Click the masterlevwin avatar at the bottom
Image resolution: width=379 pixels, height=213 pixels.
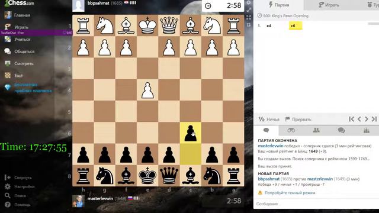pyautogui.click(x=78, y=201)
